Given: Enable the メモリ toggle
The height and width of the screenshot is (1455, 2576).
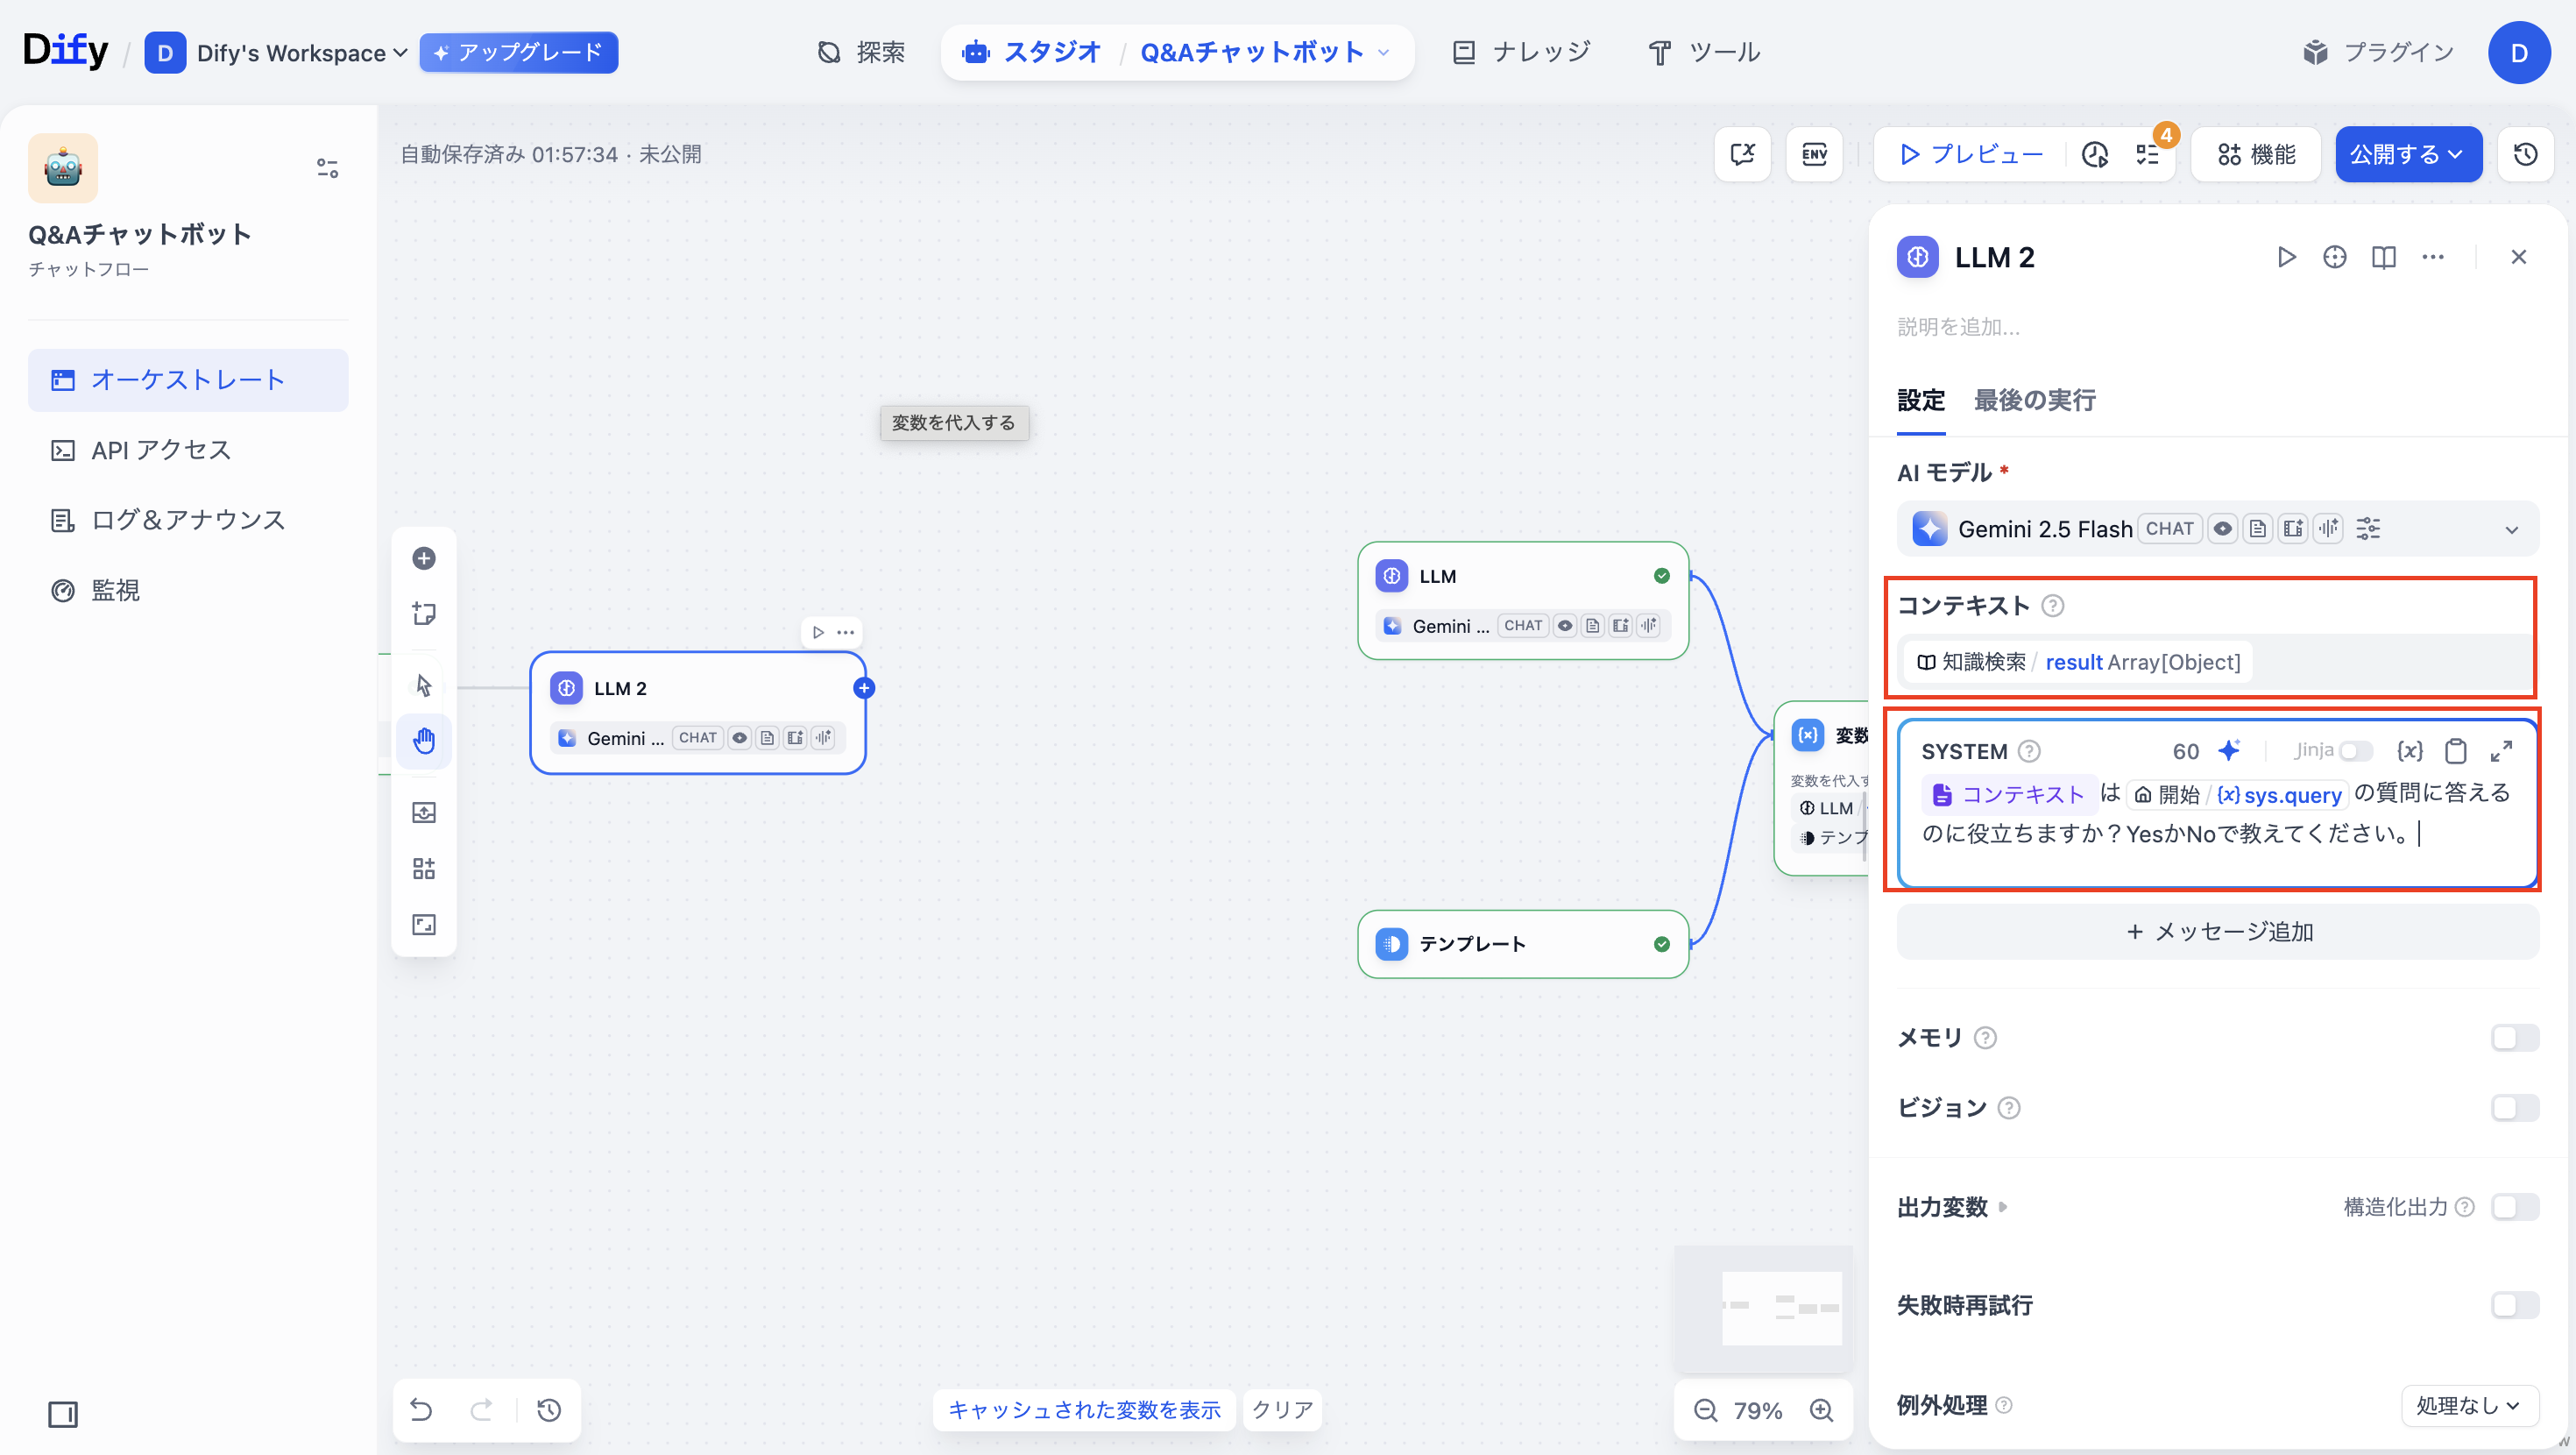Looking at the screenshot, I should coord(2514,1038).
